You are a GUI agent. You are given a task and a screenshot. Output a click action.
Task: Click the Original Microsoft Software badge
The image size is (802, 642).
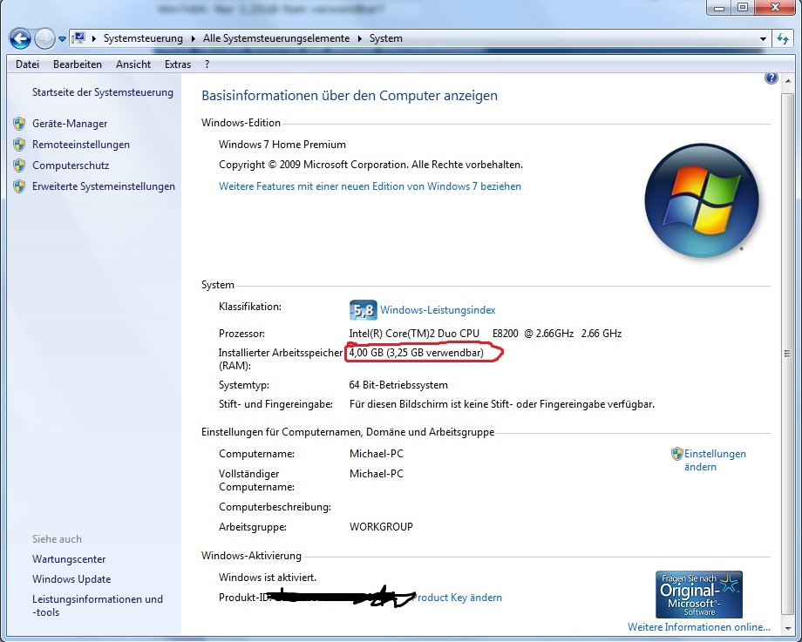(698, 594)
